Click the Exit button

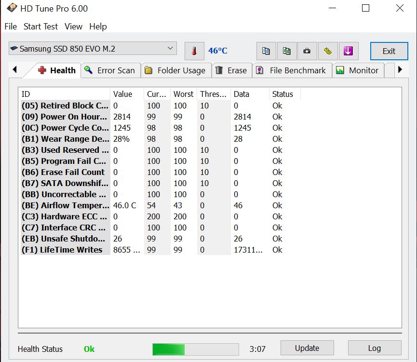point(389,51)
